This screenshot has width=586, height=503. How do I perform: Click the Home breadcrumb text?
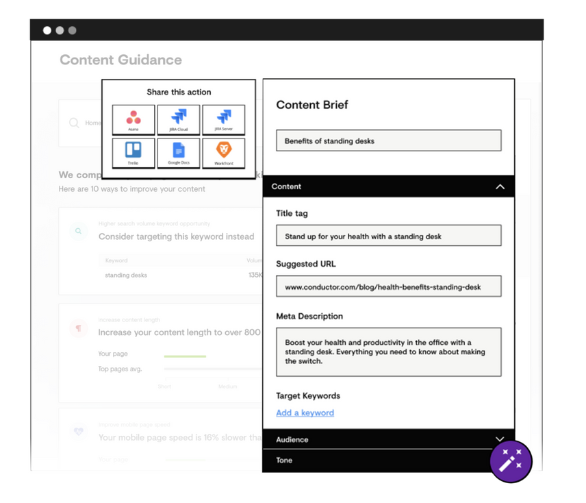click(93, 123)
